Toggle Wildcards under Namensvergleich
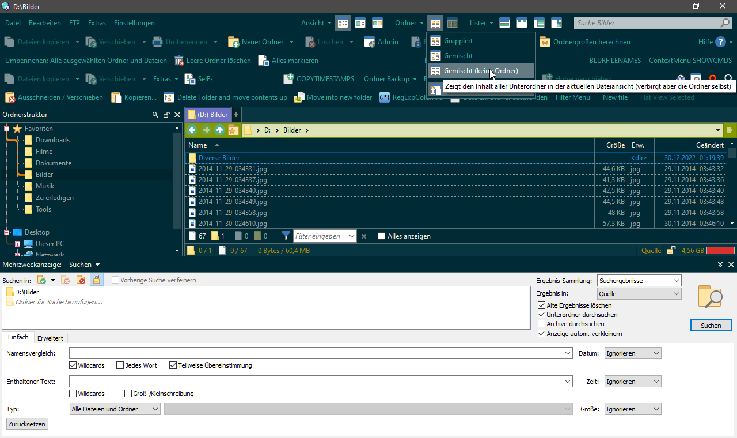Screen dimensions: 737x438 tap(73, 365)
